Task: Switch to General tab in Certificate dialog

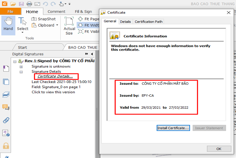Action: (110, 21)
